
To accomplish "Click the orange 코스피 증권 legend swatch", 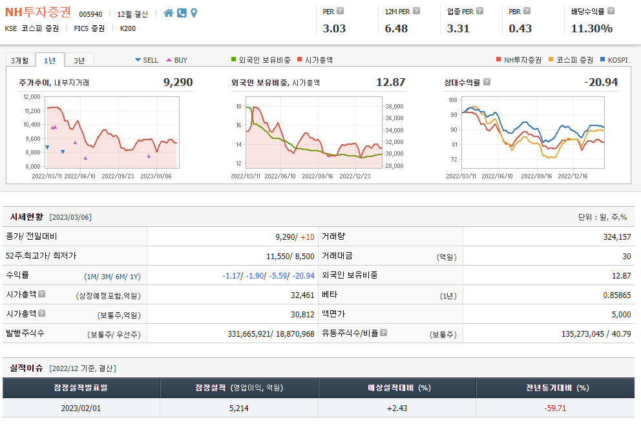I will tap(551, 59).
